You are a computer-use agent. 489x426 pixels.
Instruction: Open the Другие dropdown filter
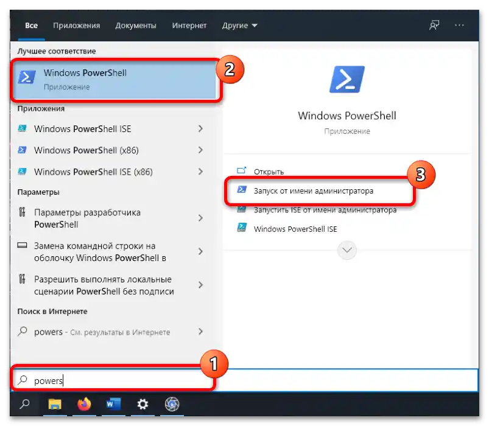click(239, 25)
